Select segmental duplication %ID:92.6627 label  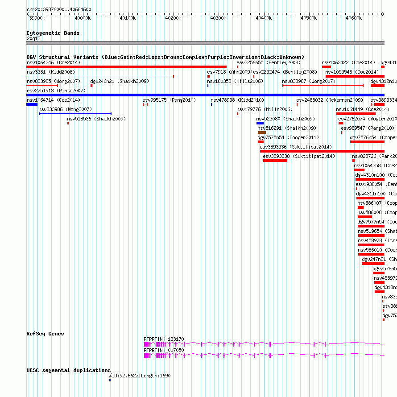(140, 376)
